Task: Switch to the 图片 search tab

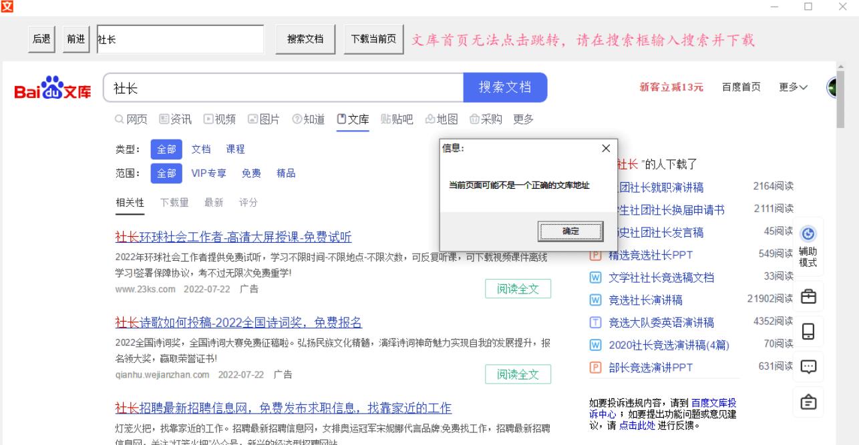Action: [264, 119]
